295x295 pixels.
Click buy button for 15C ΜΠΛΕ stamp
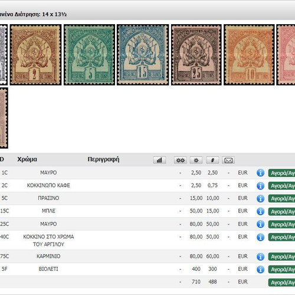click(281, 211)
